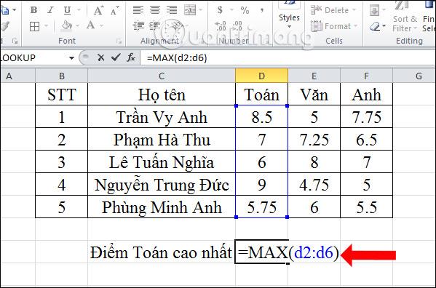Open the Clipboard dialog launcher

pyautogui.click(x=15, y=41)
